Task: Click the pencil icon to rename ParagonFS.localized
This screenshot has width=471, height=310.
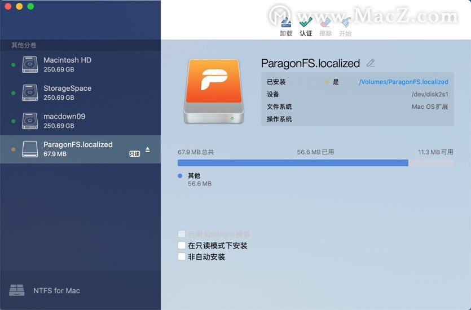Action: click(x=371, y=63)
